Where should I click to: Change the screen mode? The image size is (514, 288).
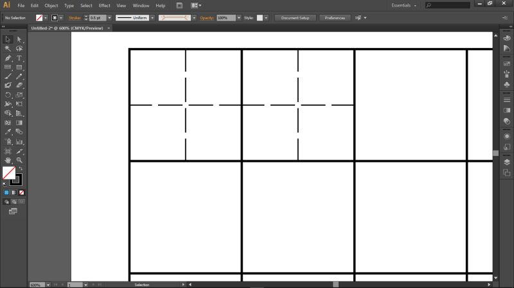[x=13, y=212]
